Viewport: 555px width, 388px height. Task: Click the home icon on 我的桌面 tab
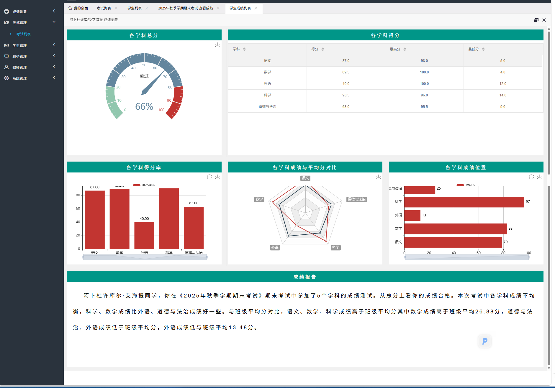pyautogui.click(x=70, y=8)
